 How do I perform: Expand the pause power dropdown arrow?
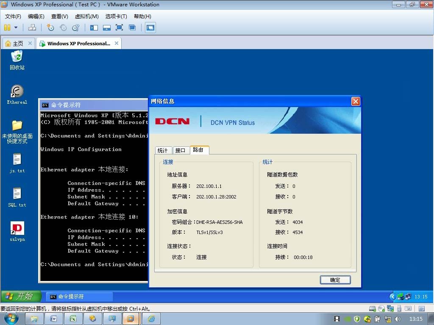(16, 28)
